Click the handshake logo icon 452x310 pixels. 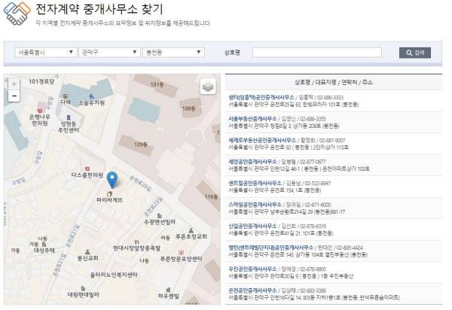(17, 13)
